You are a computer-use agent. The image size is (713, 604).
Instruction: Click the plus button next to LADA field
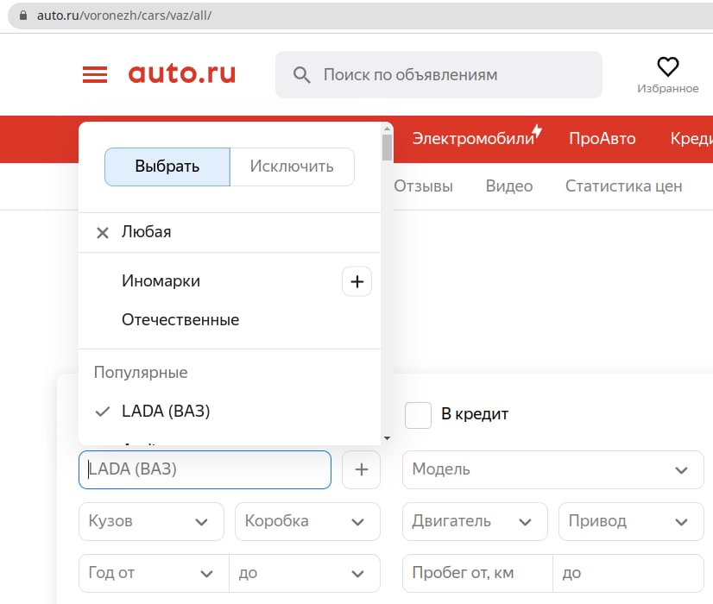tap(361, 469)
